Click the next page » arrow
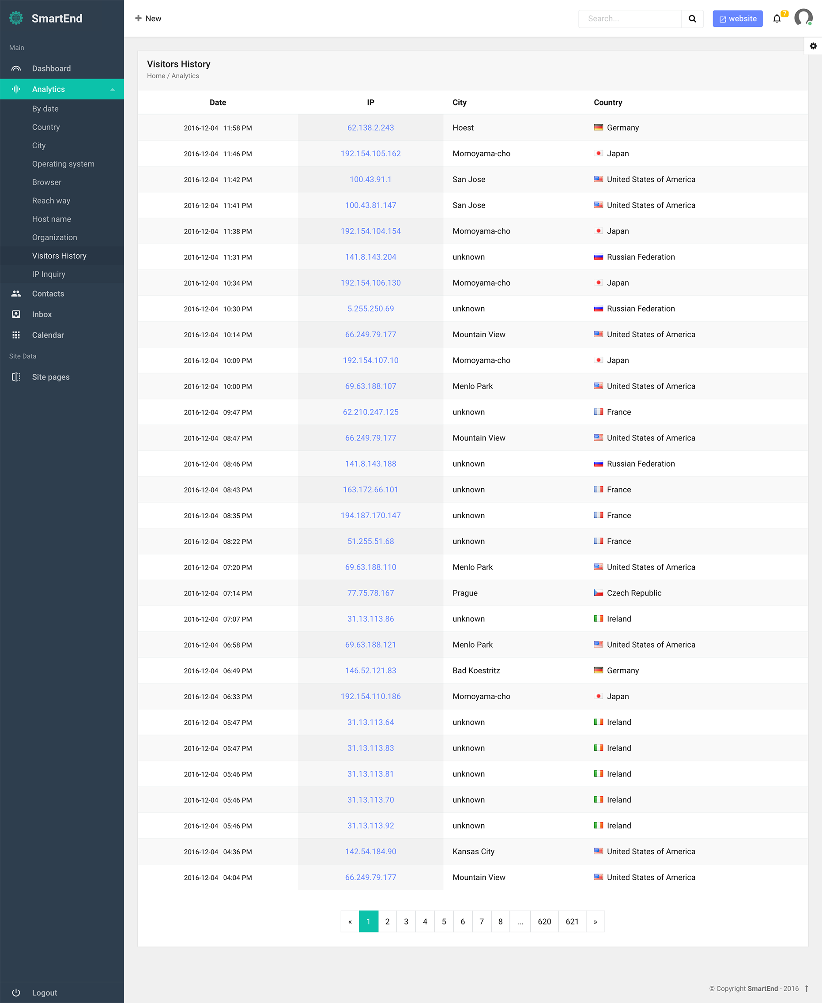The image size is (822, 1003). pos(595,921)
